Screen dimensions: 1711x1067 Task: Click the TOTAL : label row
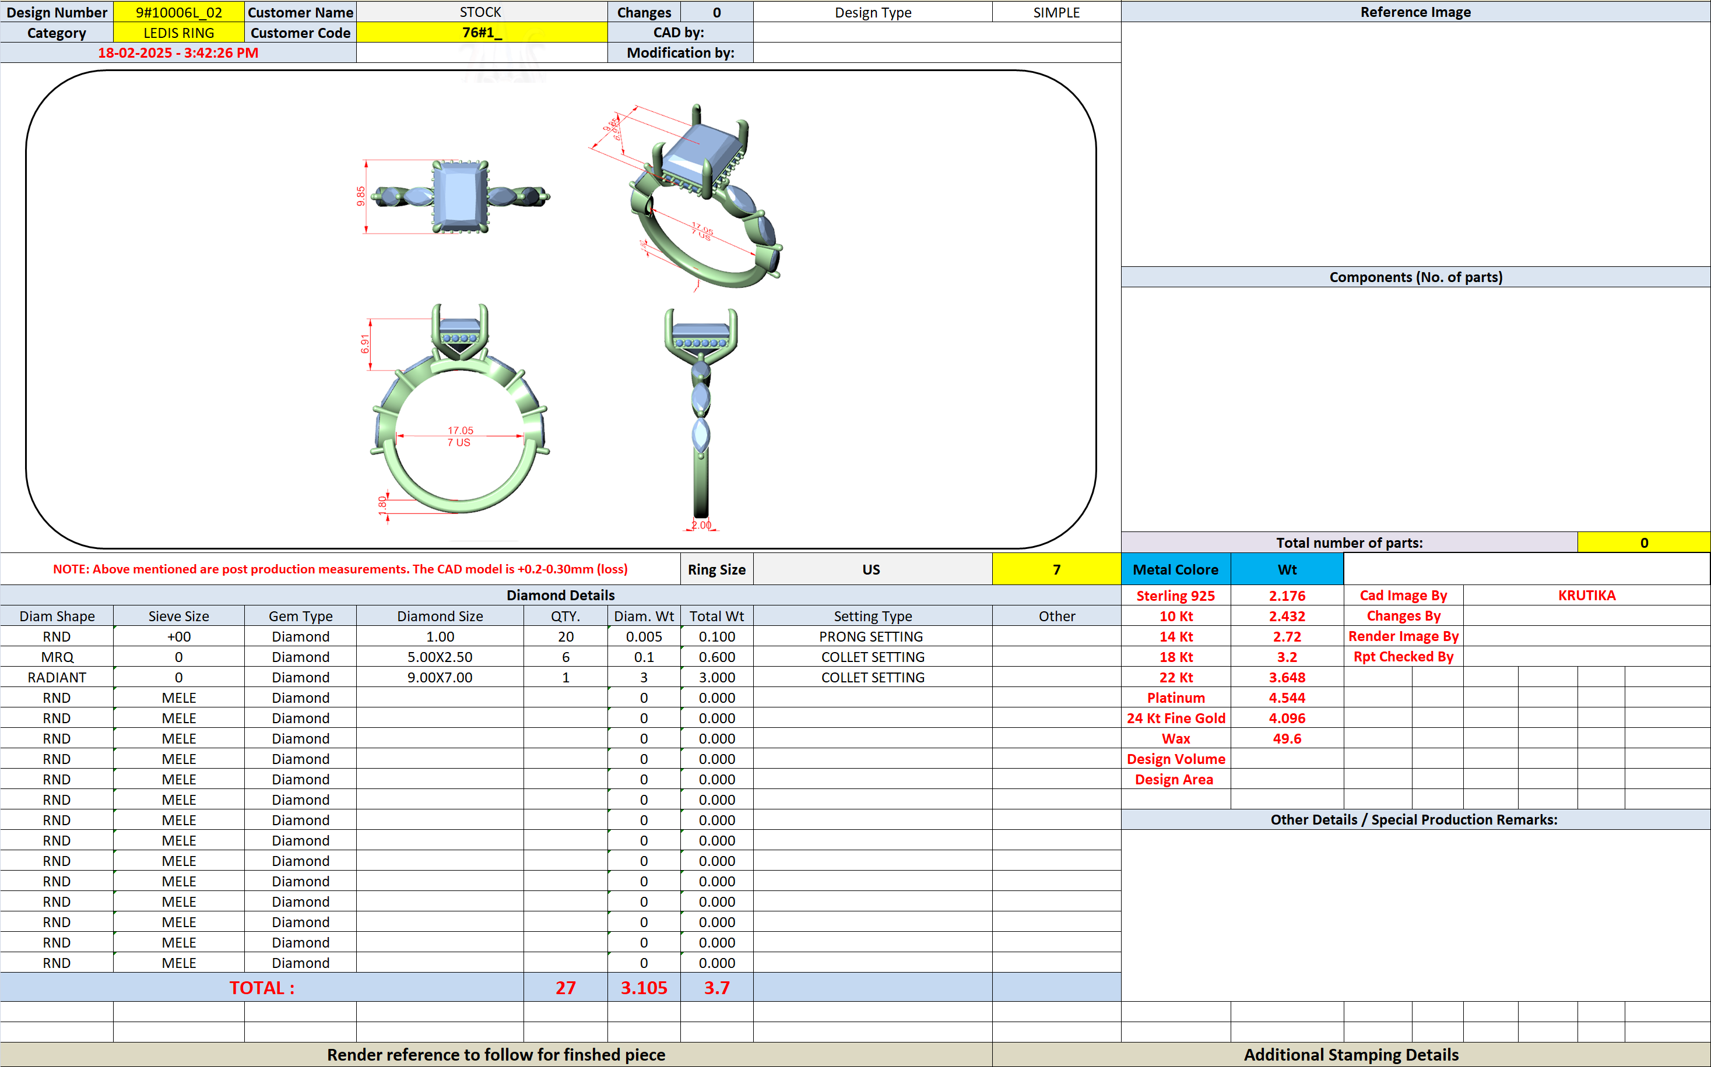click(x=262, y=987)
